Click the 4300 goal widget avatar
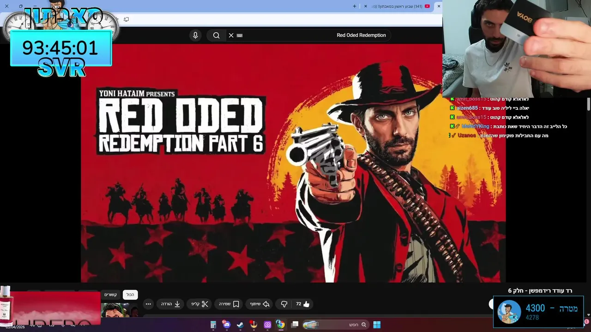This screenshot has width=591, height=332. [x=509, y=312]
